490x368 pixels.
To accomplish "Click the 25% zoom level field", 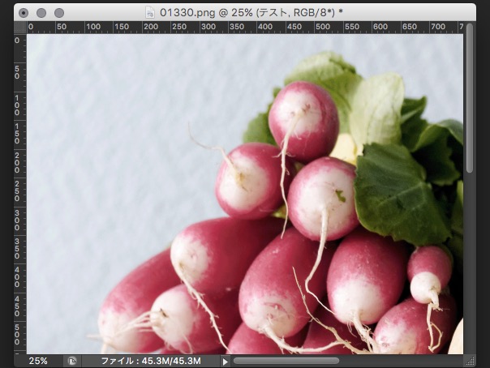I will pos(37,360).
